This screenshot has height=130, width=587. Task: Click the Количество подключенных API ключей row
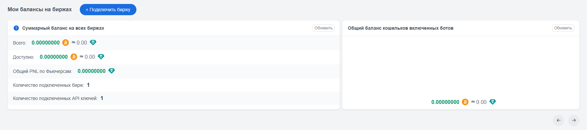173,98
